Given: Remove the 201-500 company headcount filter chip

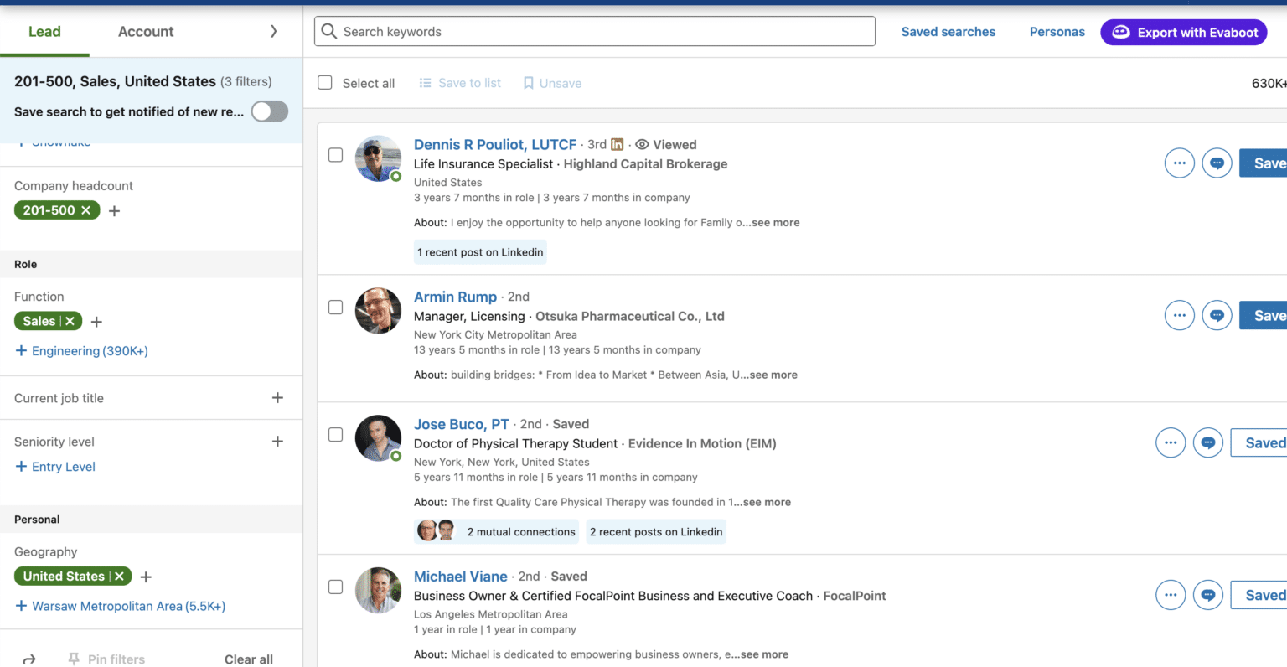Looking at the screenshot, I should [x=85, y=209].
